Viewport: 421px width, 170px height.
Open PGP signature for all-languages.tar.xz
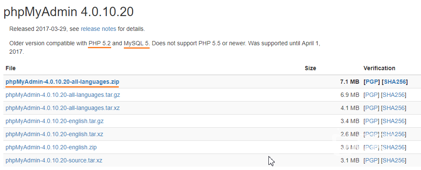372,108
